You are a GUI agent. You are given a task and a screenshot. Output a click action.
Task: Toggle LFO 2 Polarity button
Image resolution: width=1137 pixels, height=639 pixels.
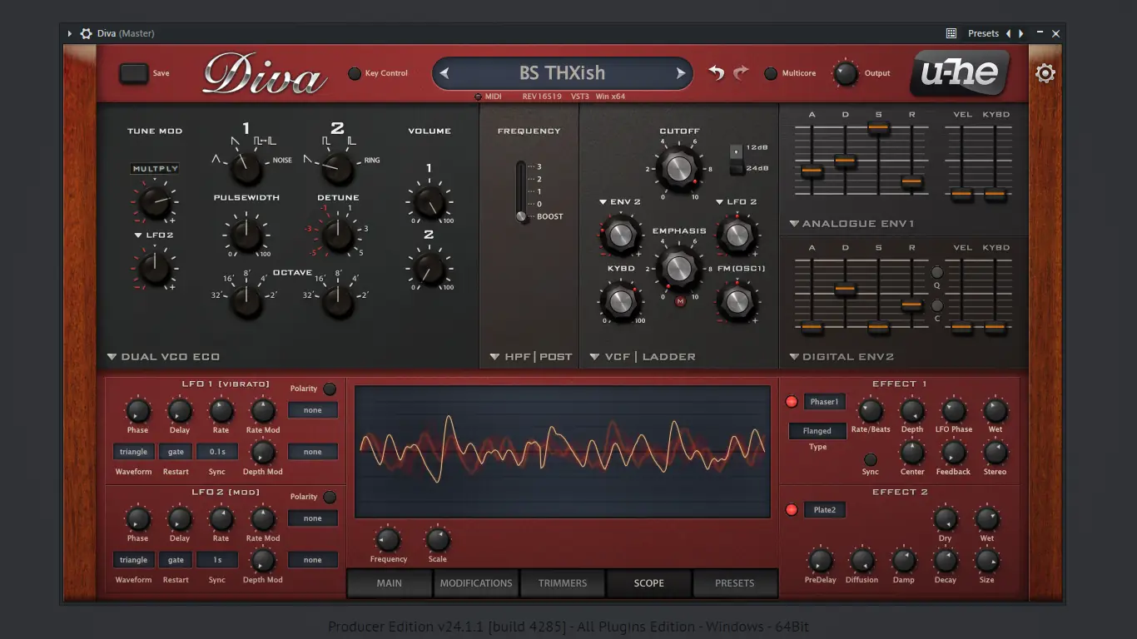click(x=330, y=497)
